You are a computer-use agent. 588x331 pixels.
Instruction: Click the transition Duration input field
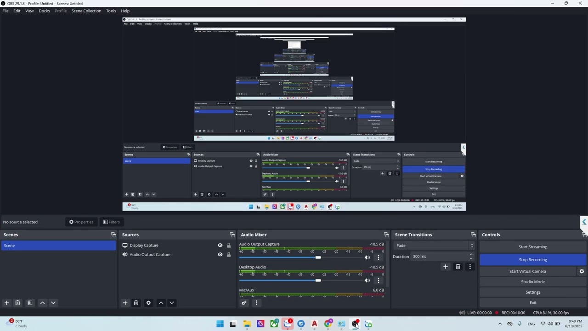(x=439, y=257)
